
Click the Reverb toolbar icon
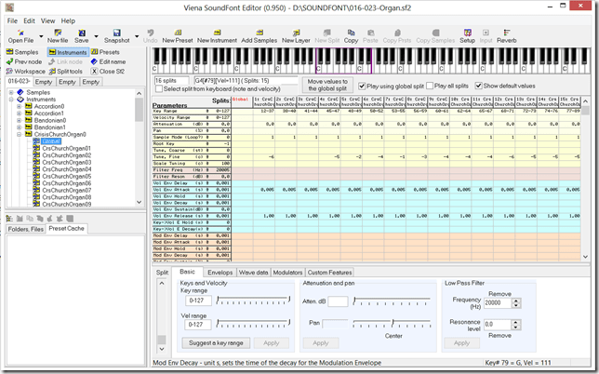click(x=507, y=34)
